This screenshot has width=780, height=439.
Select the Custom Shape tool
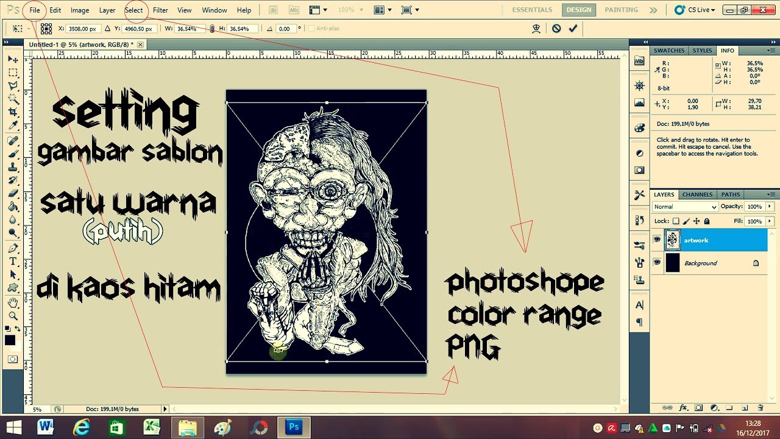tap(13, 288)
